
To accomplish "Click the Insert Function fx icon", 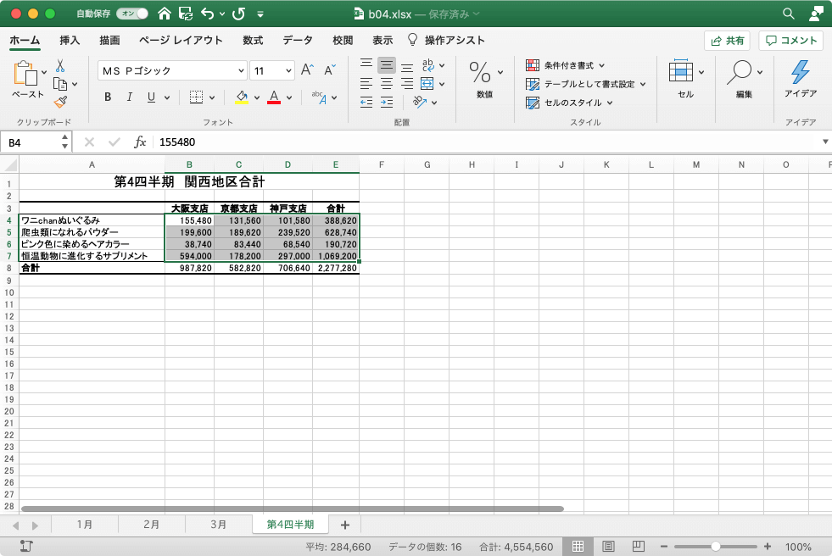I will [140, 142].
